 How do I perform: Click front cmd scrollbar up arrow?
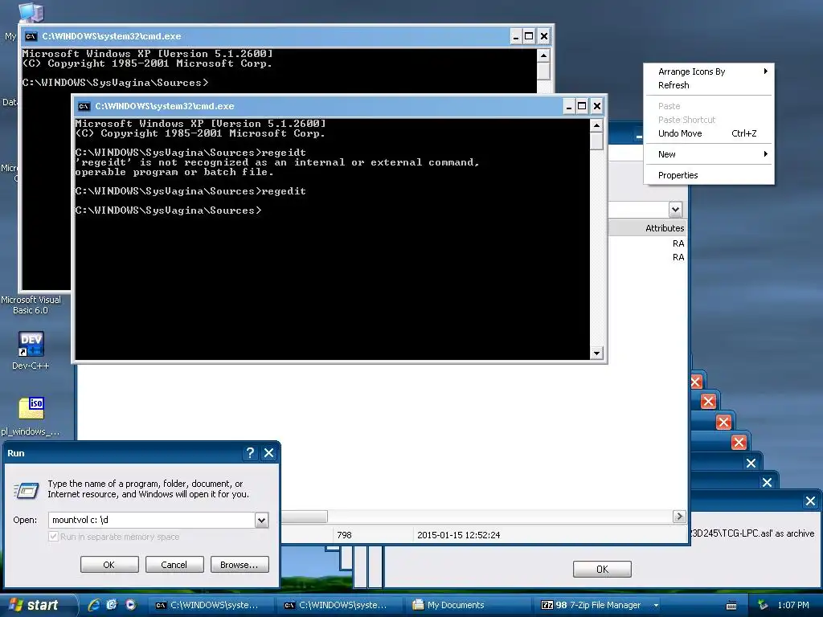(x=596, y=125)
